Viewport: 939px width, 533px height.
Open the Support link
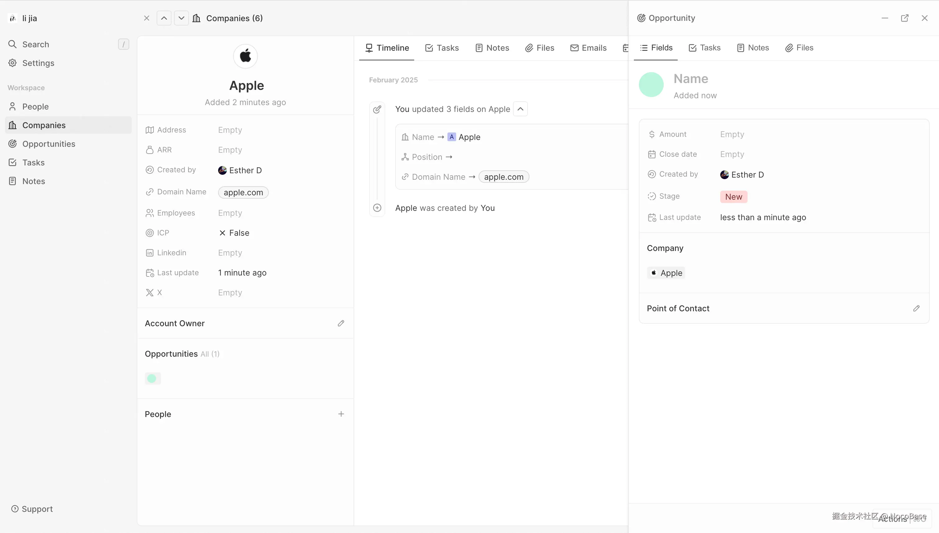pos(32,509)
